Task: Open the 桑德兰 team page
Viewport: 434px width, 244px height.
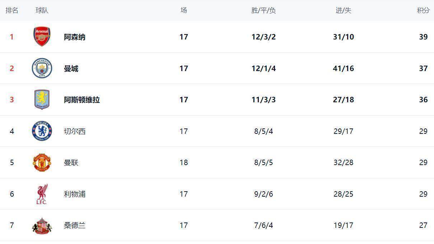Action: (75, 225)
